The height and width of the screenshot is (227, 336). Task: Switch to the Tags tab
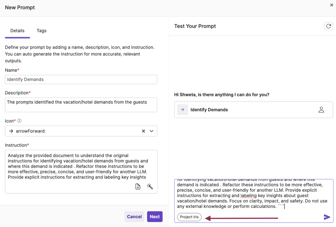[42, 31]
